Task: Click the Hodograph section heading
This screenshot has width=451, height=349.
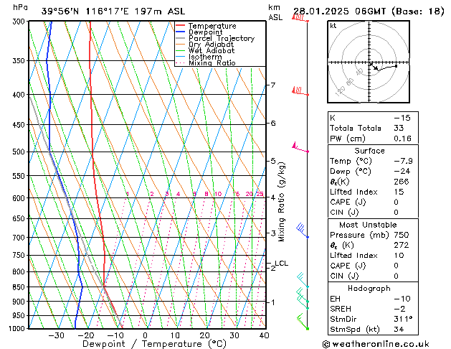Action: click(x=369, y=288)
